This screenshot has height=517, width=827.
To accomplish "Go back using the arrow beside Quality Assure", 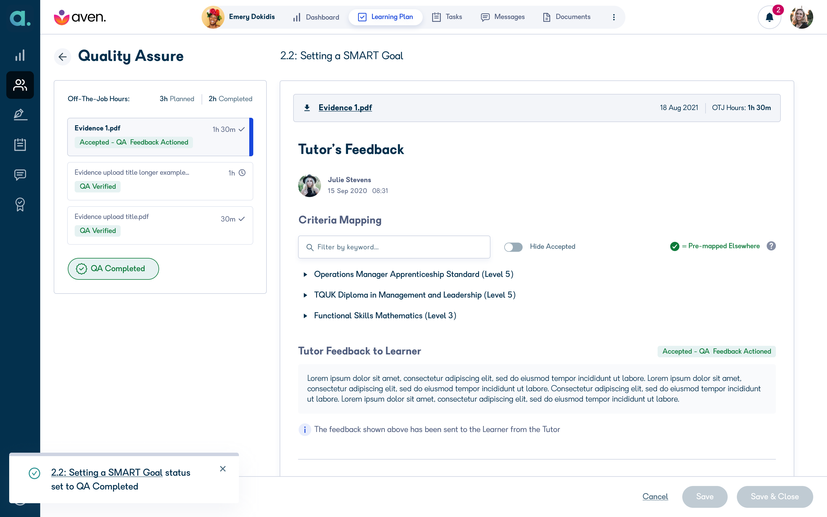I will pos(63,56).
